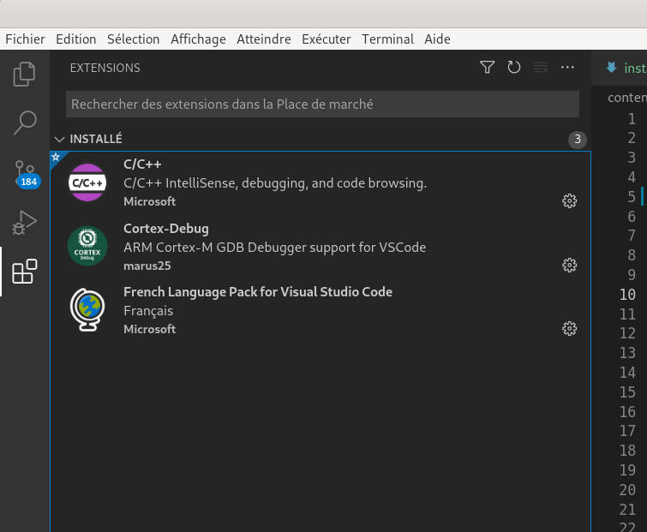The width and height of the screenshot is (647, 532).
Task: Click the recommended star badge on C/C++
Action: point(56,157)
